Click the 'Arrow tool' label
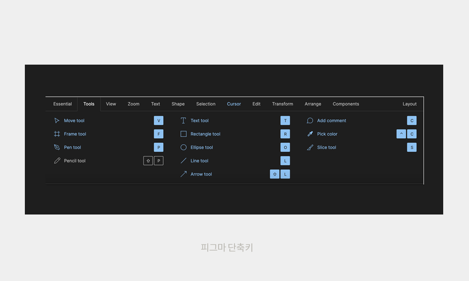469x281 pixels. (201, 174)
